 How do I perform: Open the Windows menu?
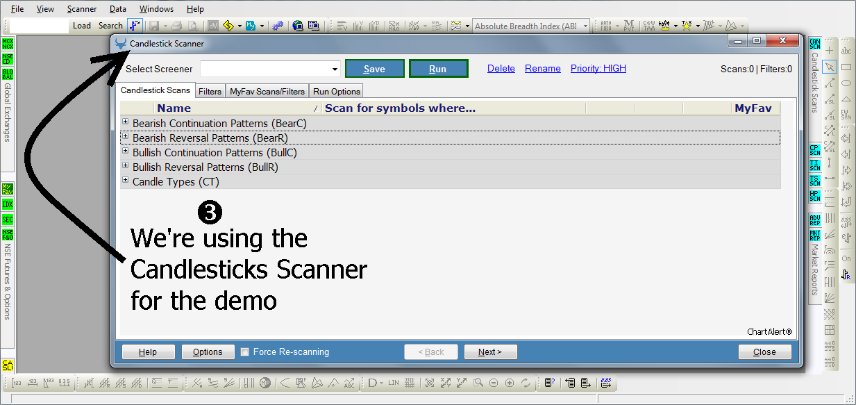click(156, 9)
